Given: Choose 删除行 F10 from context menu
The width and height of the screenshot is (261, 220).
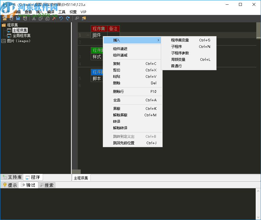Looking at the screenshot, I should [x=132, y=92].
